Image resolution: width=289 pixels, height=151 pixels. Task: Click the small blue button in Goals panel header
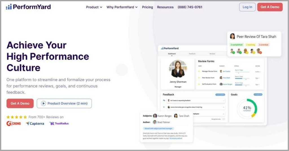(258, 95)
